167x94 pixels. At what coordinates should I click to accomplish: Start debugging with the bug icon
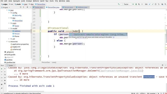tap(136, 4)
